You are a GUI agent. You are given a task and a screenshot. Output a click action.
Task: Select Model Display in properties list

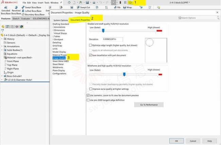tap(59, 52)
